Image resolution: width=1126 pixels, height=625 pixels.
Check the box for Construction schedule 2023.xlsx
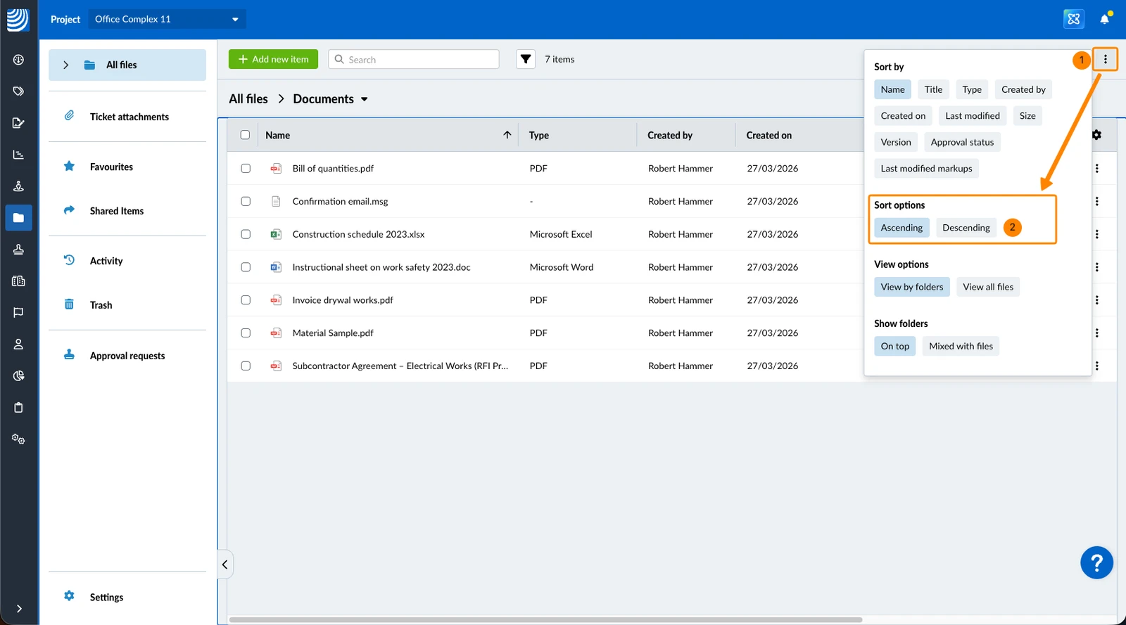[x=246, y=234]
